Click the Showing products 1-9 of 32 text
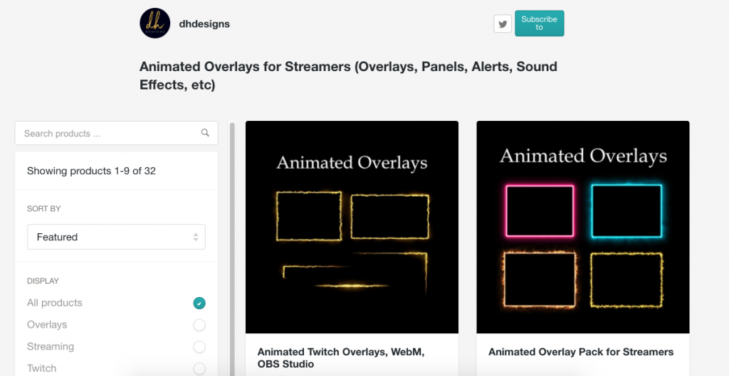The height and width of the screenshot is (376, 729). (91, 171)
